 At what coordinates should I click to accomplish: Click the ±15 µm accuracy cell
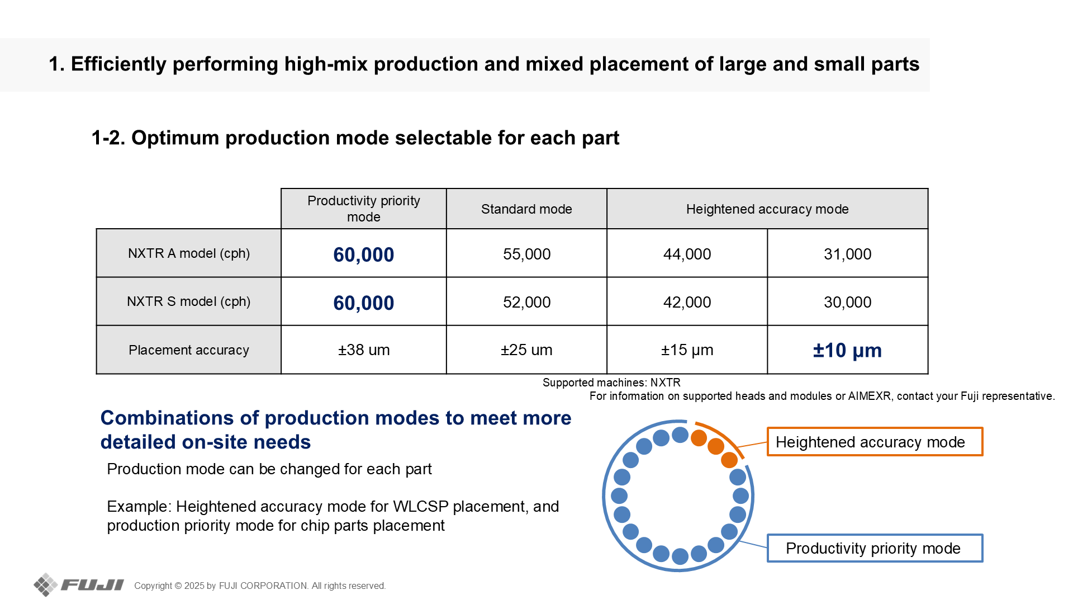[687, 350]
